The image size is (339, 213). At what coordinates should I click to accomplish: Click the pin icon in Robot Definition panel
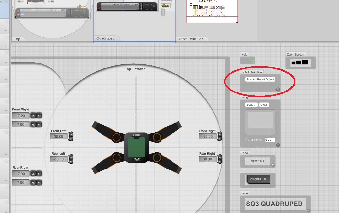click(x=278, y=89)
